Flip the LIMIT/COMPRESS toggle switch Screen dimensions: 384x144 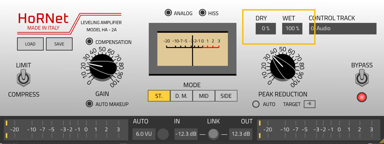click(x=23, y=78)
